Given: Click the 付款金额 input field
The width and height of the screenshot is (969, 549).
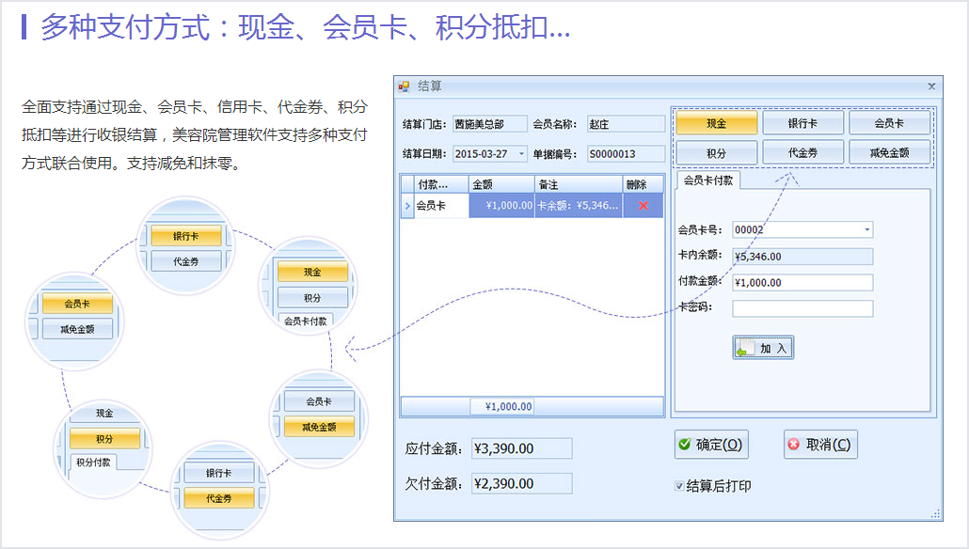Looking at the screenshot, I should coord(802,282).
